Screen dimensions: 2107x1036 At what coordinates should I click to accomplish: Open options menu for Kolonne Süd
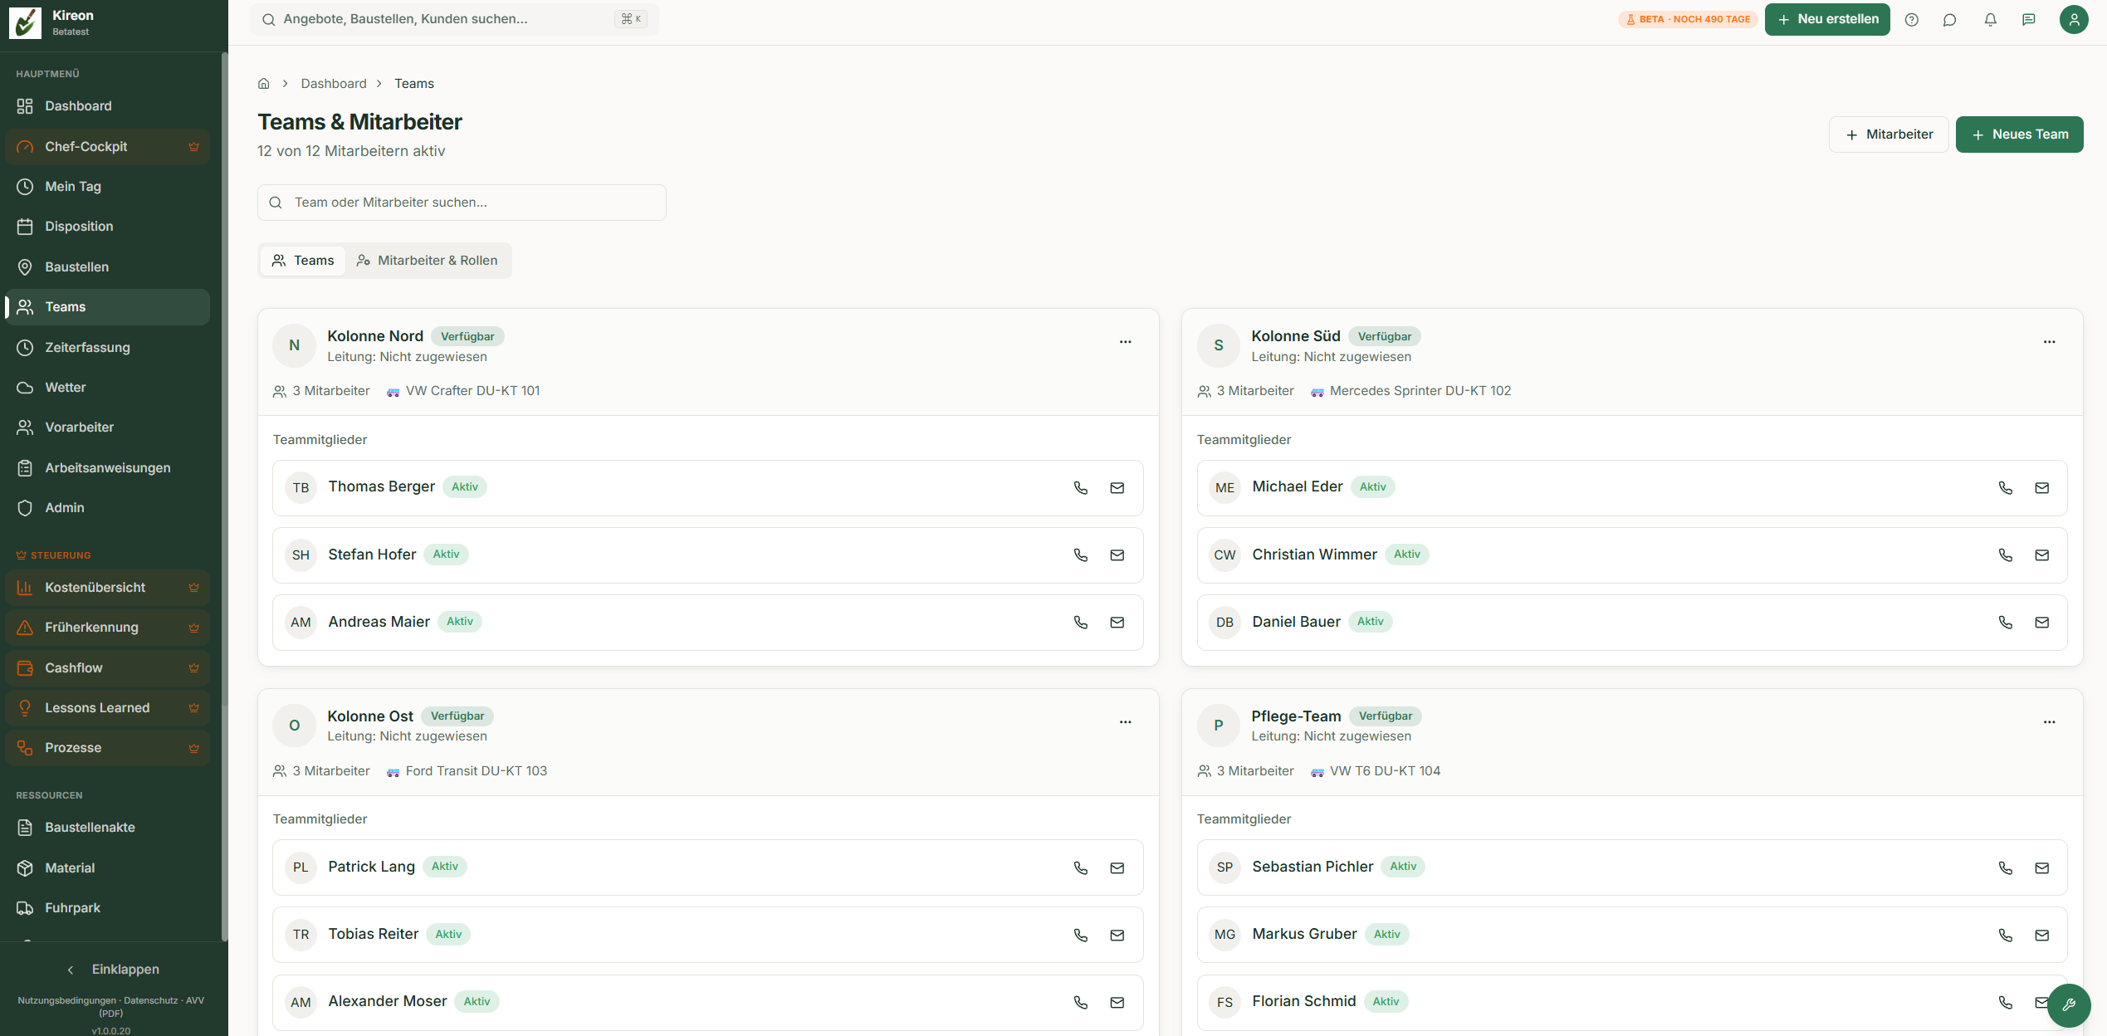point(2049,342)
